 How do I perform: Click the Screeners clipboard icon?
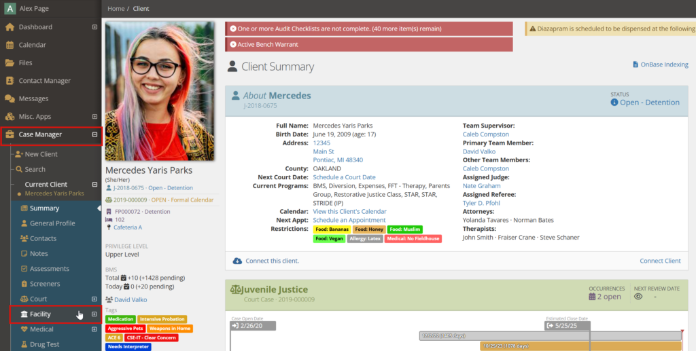[24, 284]
